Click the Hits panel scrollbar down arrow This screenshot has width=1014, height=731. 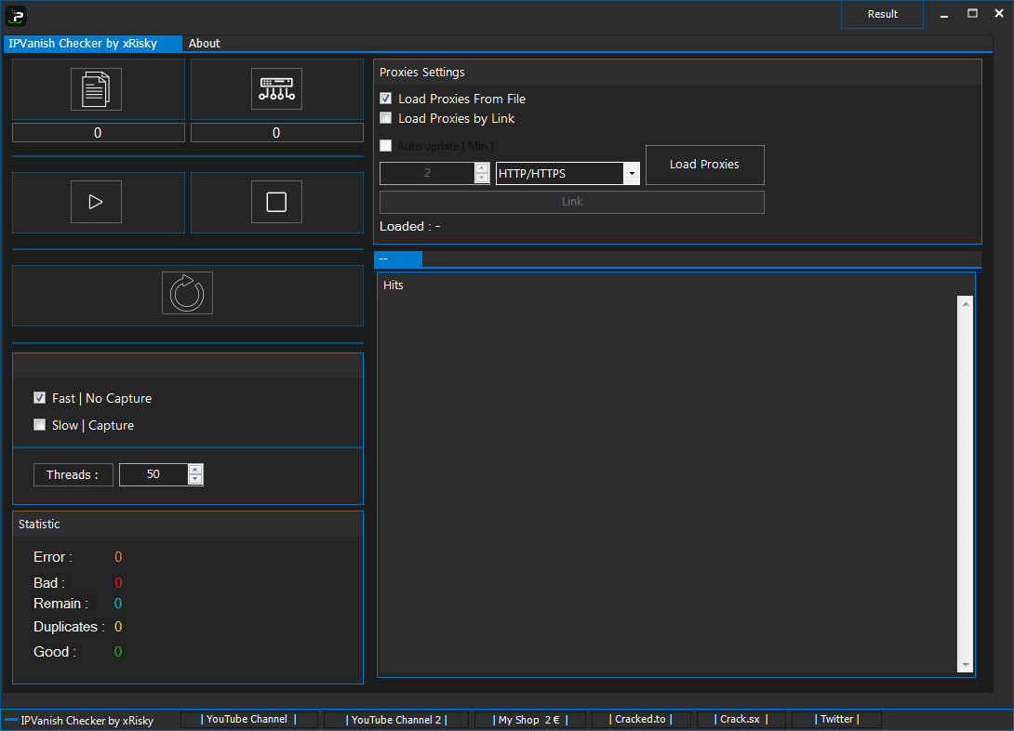[x=965, y=665]
